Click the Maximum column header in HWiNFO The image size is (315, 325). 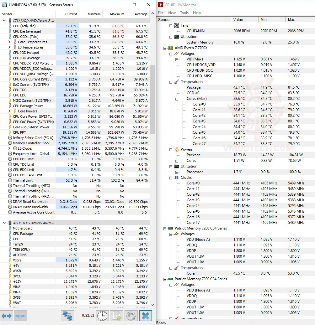click(x=115, y=14)
